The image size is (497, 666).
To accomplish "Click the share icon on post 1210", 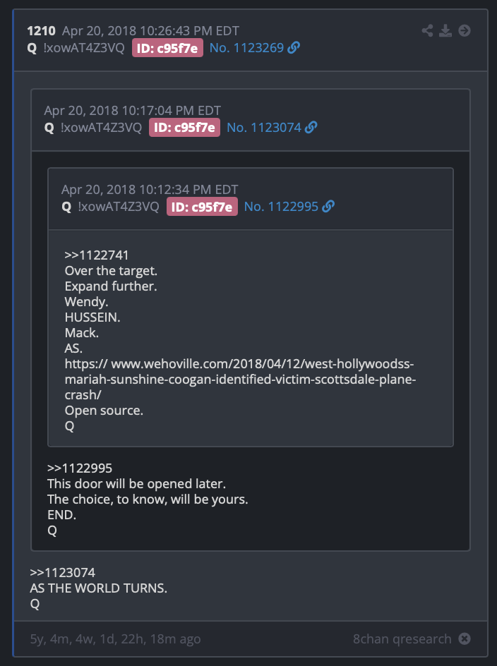I will click(x=427, y=30).
